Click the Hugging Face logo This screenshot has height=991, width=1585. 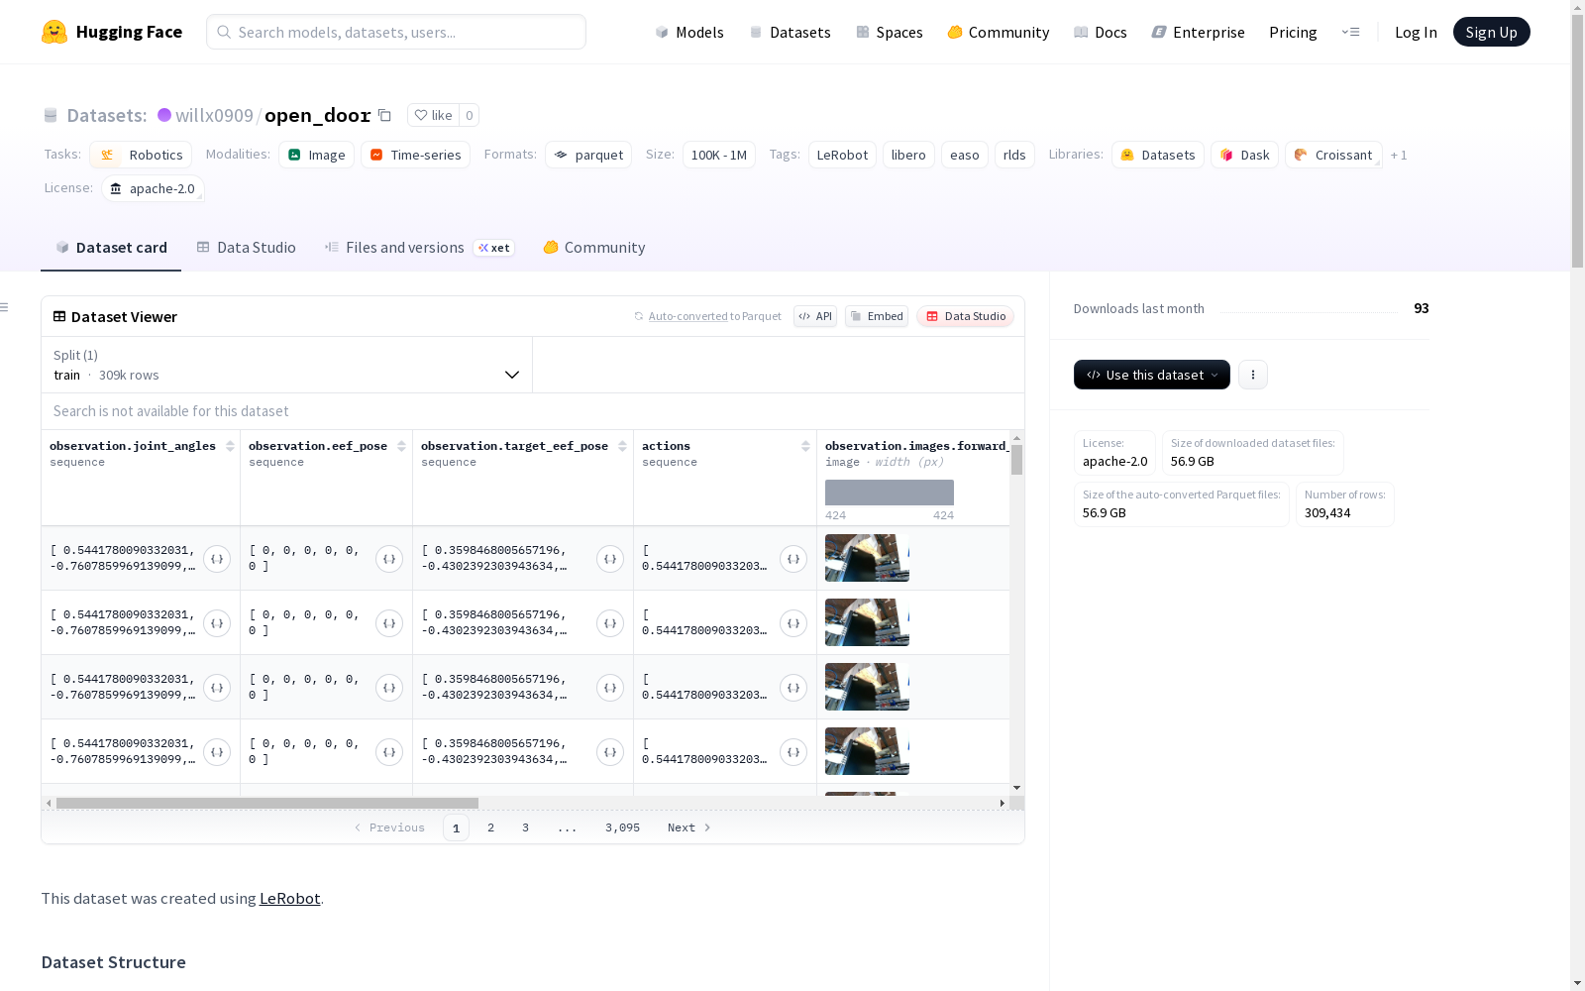coord(111,32)
